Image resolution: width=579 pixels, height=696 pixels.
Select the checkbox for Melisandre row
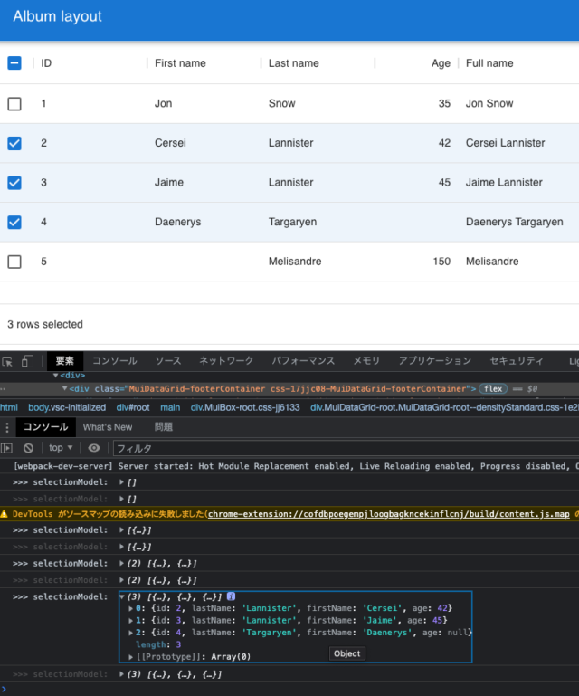click(14, 262)
